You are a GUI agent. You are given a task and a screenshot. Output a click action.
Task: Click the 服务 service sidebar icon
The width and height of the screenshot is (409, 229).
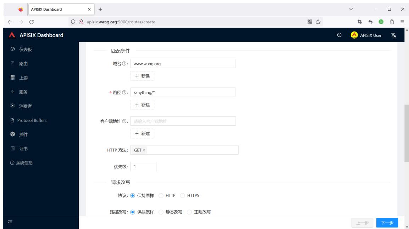click(x=12, y=92)
